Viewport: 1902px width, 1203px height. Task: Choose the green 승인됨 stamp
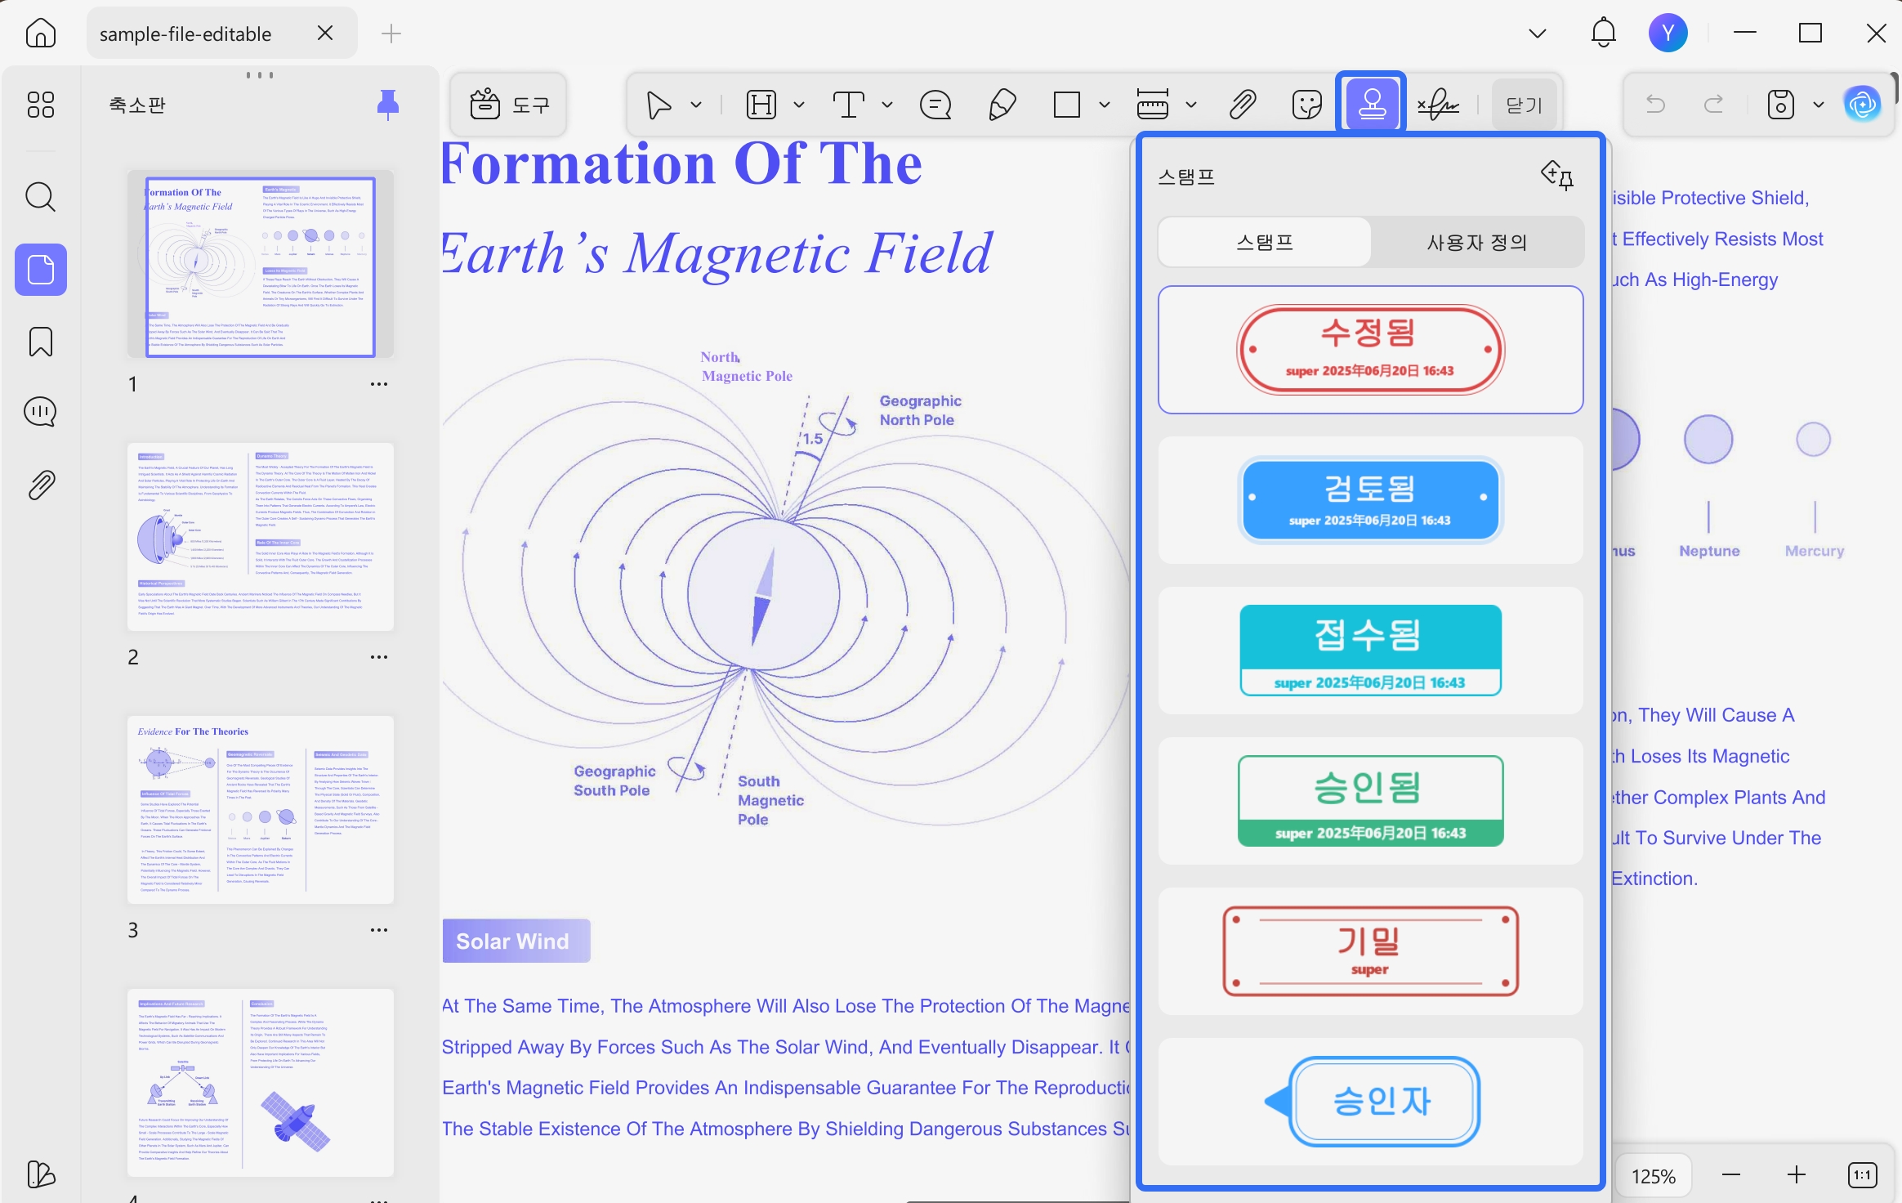[x=1371, y=801]
